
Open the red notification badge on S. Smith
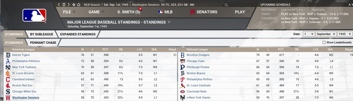140,9
